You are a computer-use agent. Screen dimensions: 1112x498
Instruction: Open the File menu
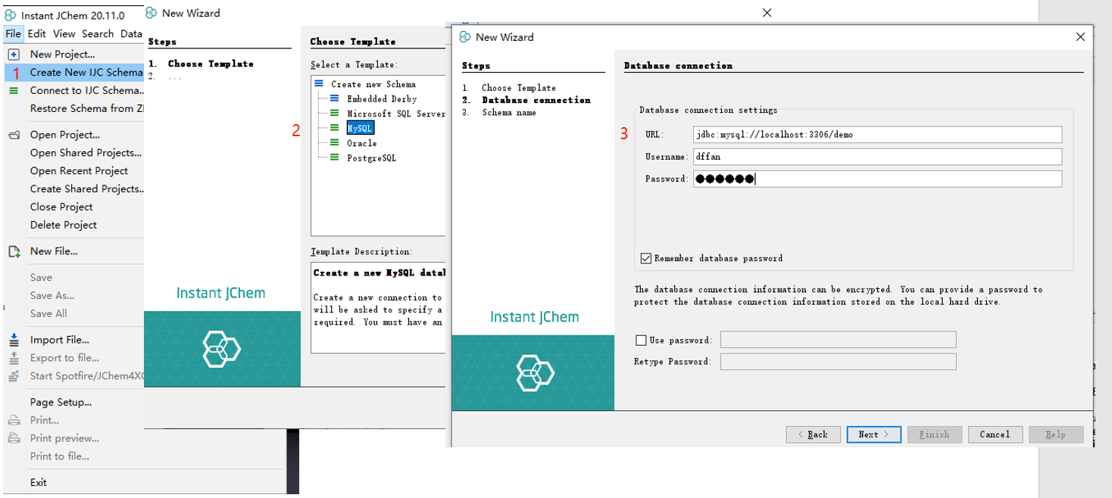pos(14,34)
